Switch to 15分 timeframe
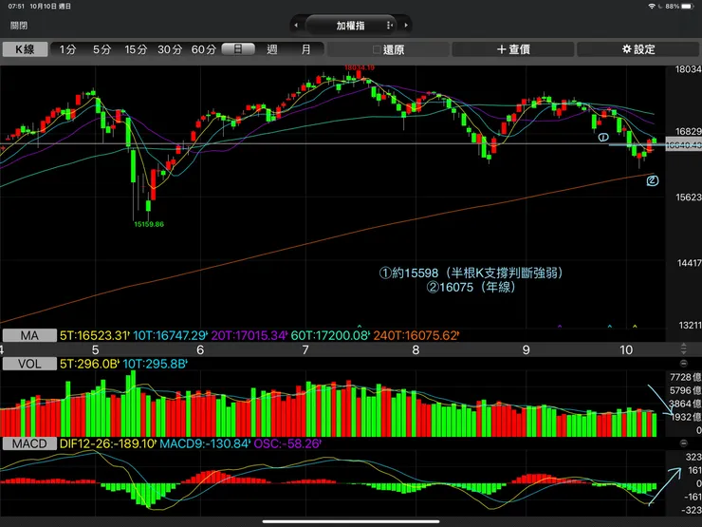The height and width of the screenshot is (527, 702). point(136,49)
